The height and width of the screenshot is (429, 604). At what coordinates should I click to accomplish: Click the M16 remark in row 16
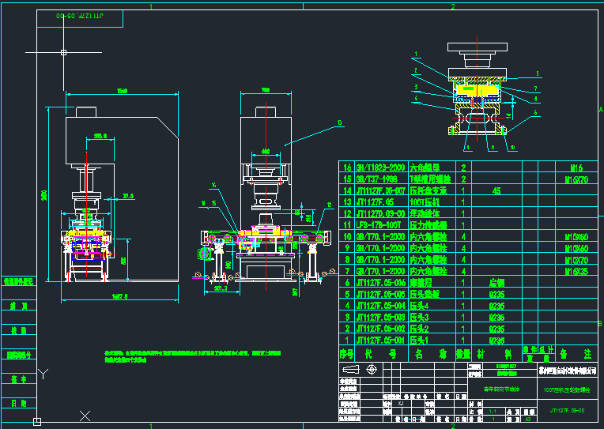coord(576,168)
